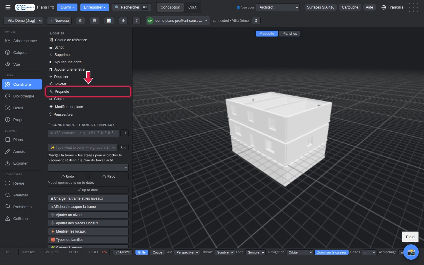Viewport: 424px width, 265px height.
Task: Click in the CAD command input field
Action: coord(83,133)
